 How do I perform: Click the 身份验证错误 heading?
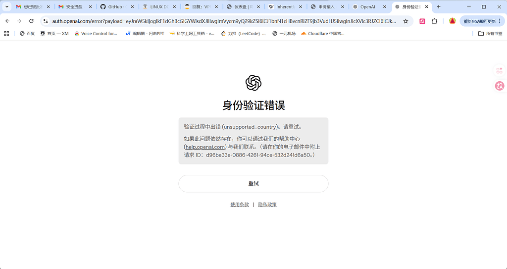pyautogui.click(x=253, y=106)
